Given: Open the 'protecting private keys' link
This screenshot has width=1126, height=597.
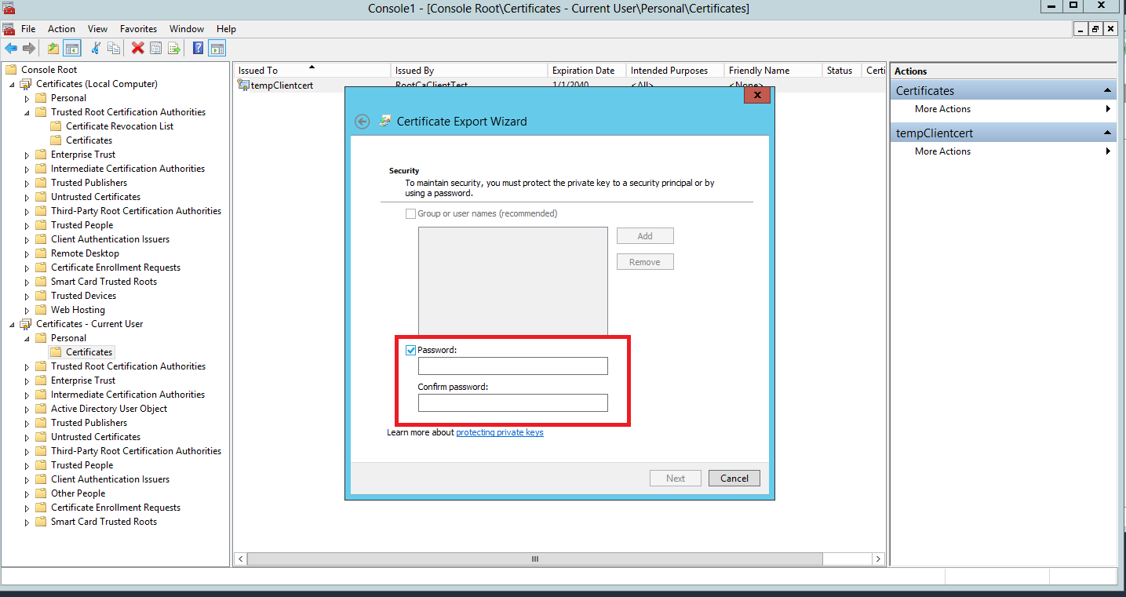Looking at the screenshot, I should point(499,432).
